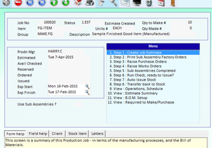
Task: Click the red minus delete icon
Action: [18, 3]
